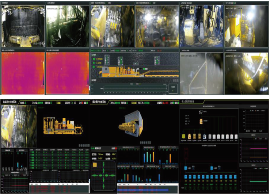Screen dimensions: 270x195
Task: Click the small yellow device icon in power panel
Action: coord(201,121)
